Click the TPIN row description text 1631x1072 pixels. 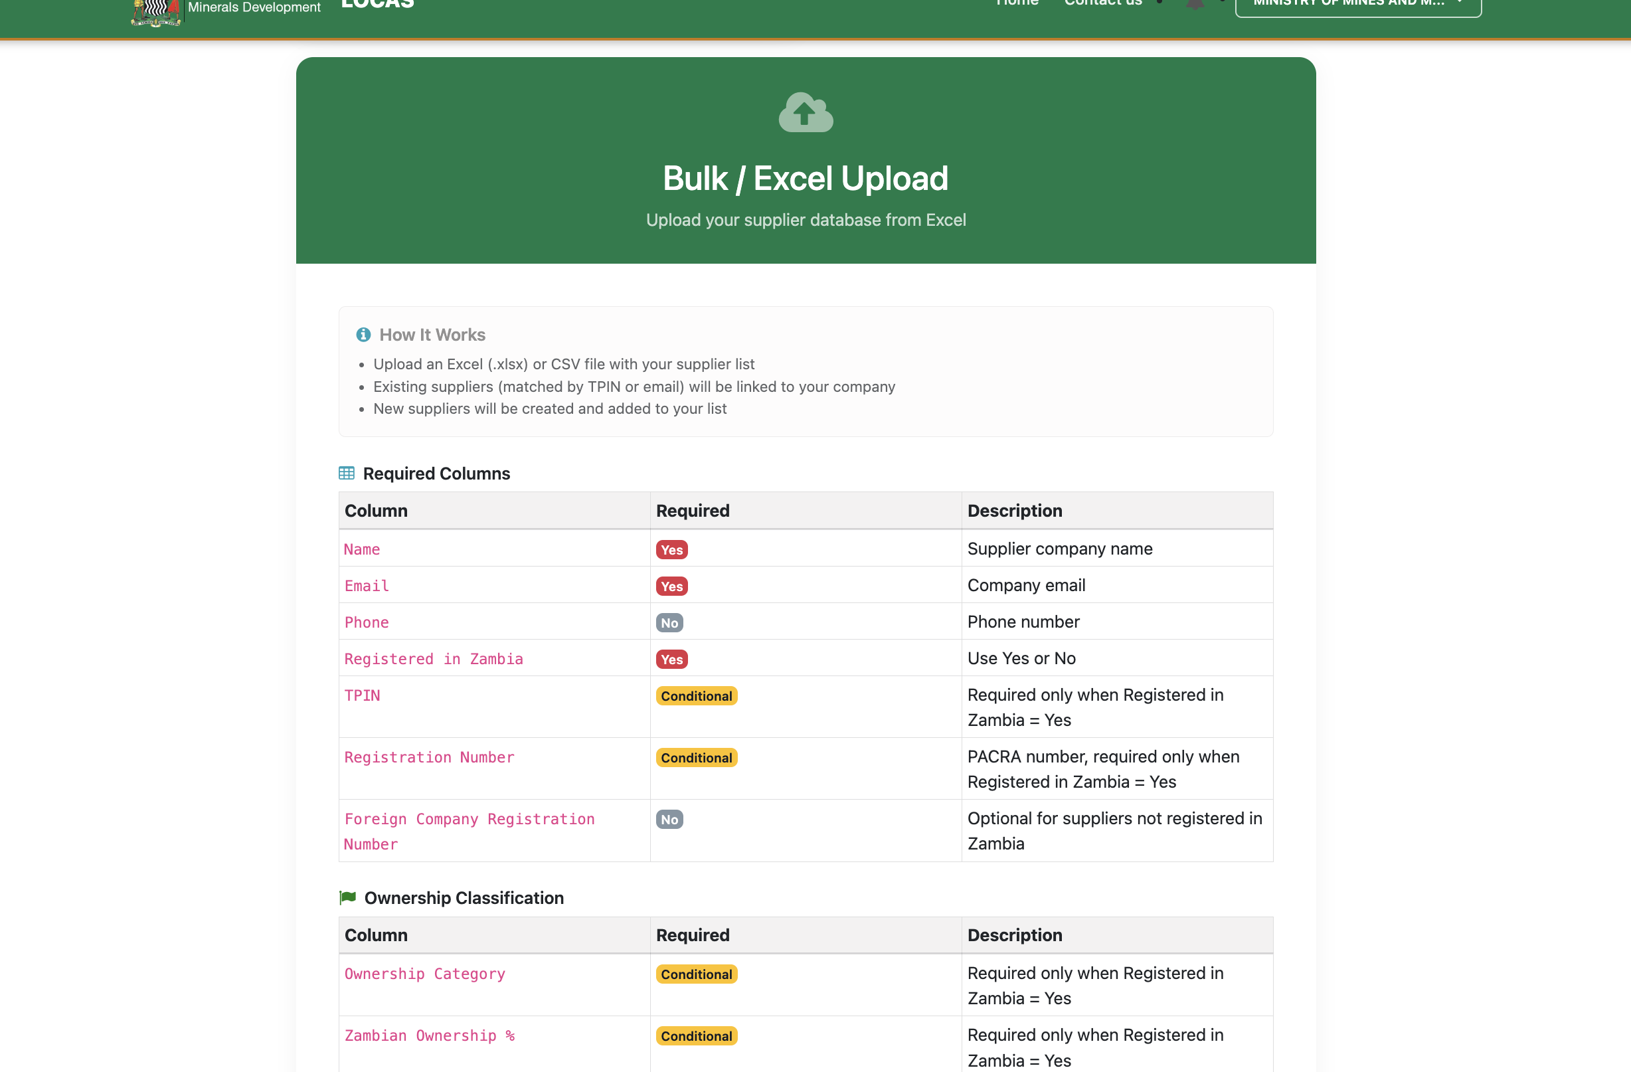click(x=1095, y=707)
